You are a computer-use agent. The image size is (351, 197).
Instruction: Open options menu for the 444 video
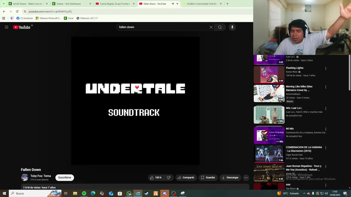click(326, 185)
